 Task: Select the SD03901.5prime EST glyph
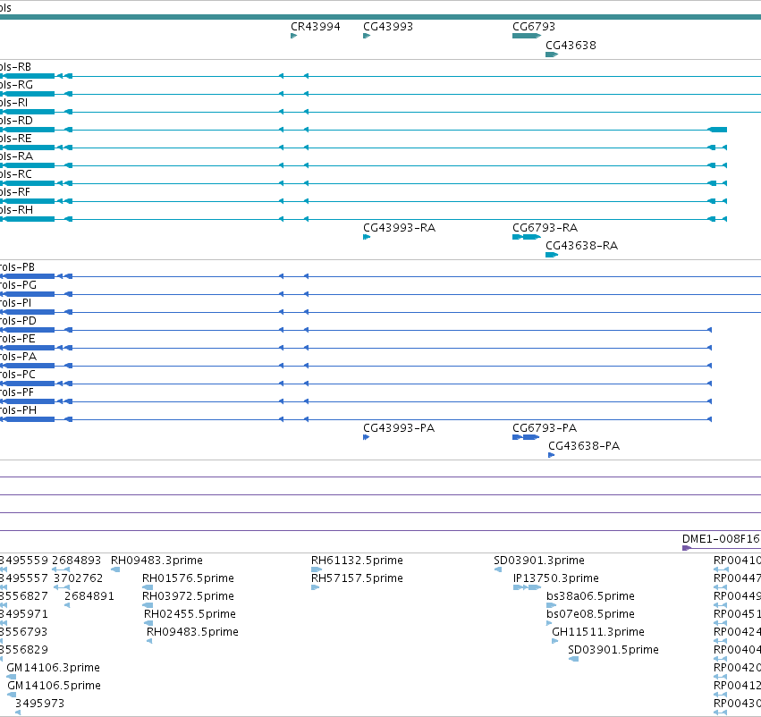click(574, 659)
